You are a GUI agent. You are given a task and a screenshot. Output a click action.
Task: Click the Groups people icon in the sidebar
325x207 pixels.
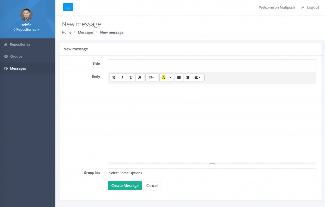6,56
